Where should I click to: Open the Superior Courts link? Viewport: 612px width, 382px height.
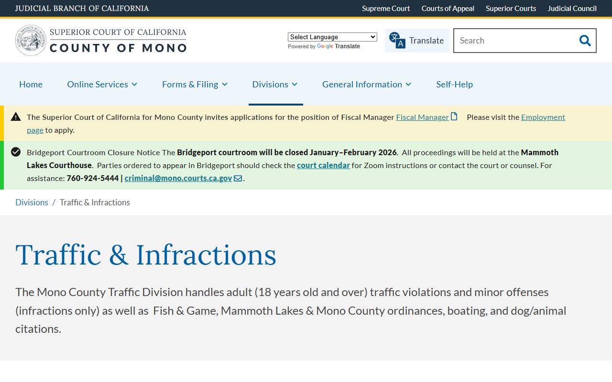511,8
